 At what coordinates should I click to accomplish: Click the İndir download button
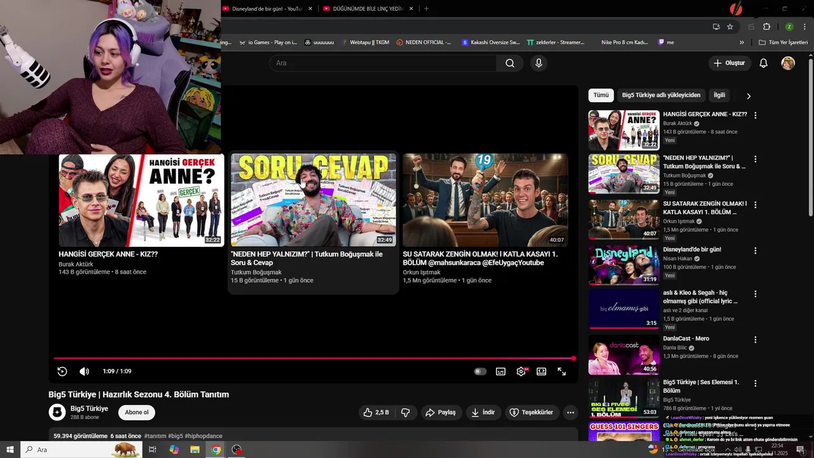tap(483, 412)
